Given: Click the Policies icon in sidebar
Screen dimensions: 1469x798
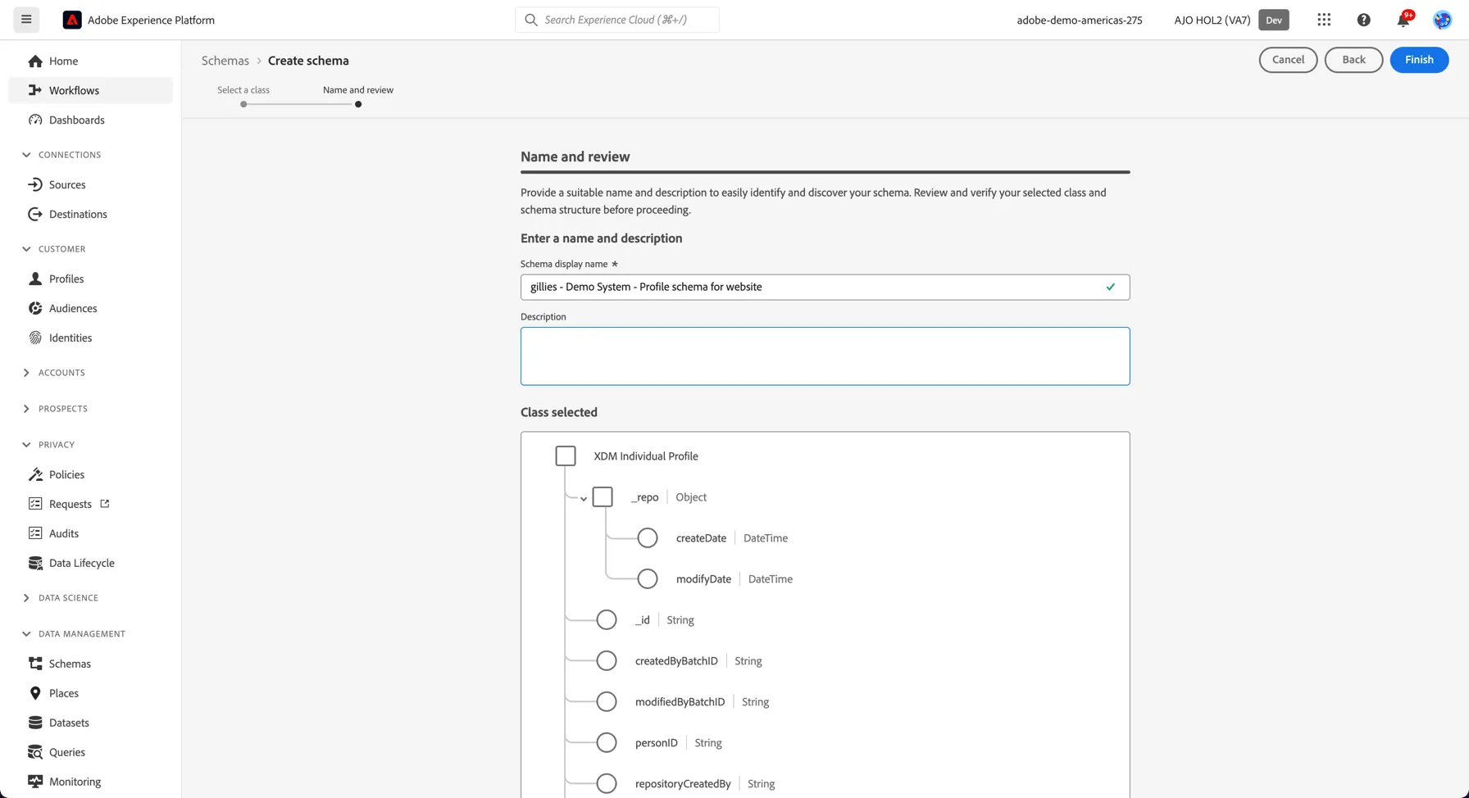Looking at the screenshot, I should (35, 475).
